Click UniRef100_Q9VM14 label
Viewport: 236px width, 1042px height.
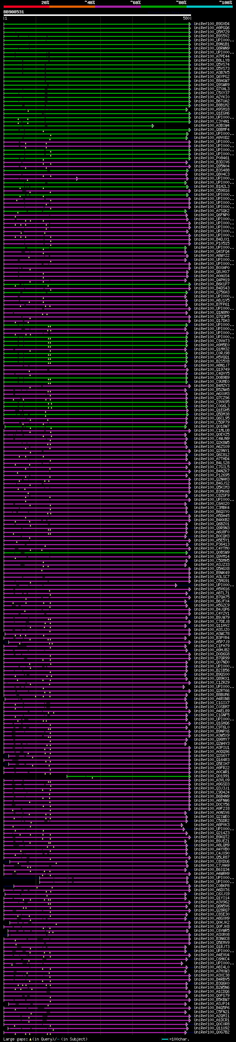[212, 557]
